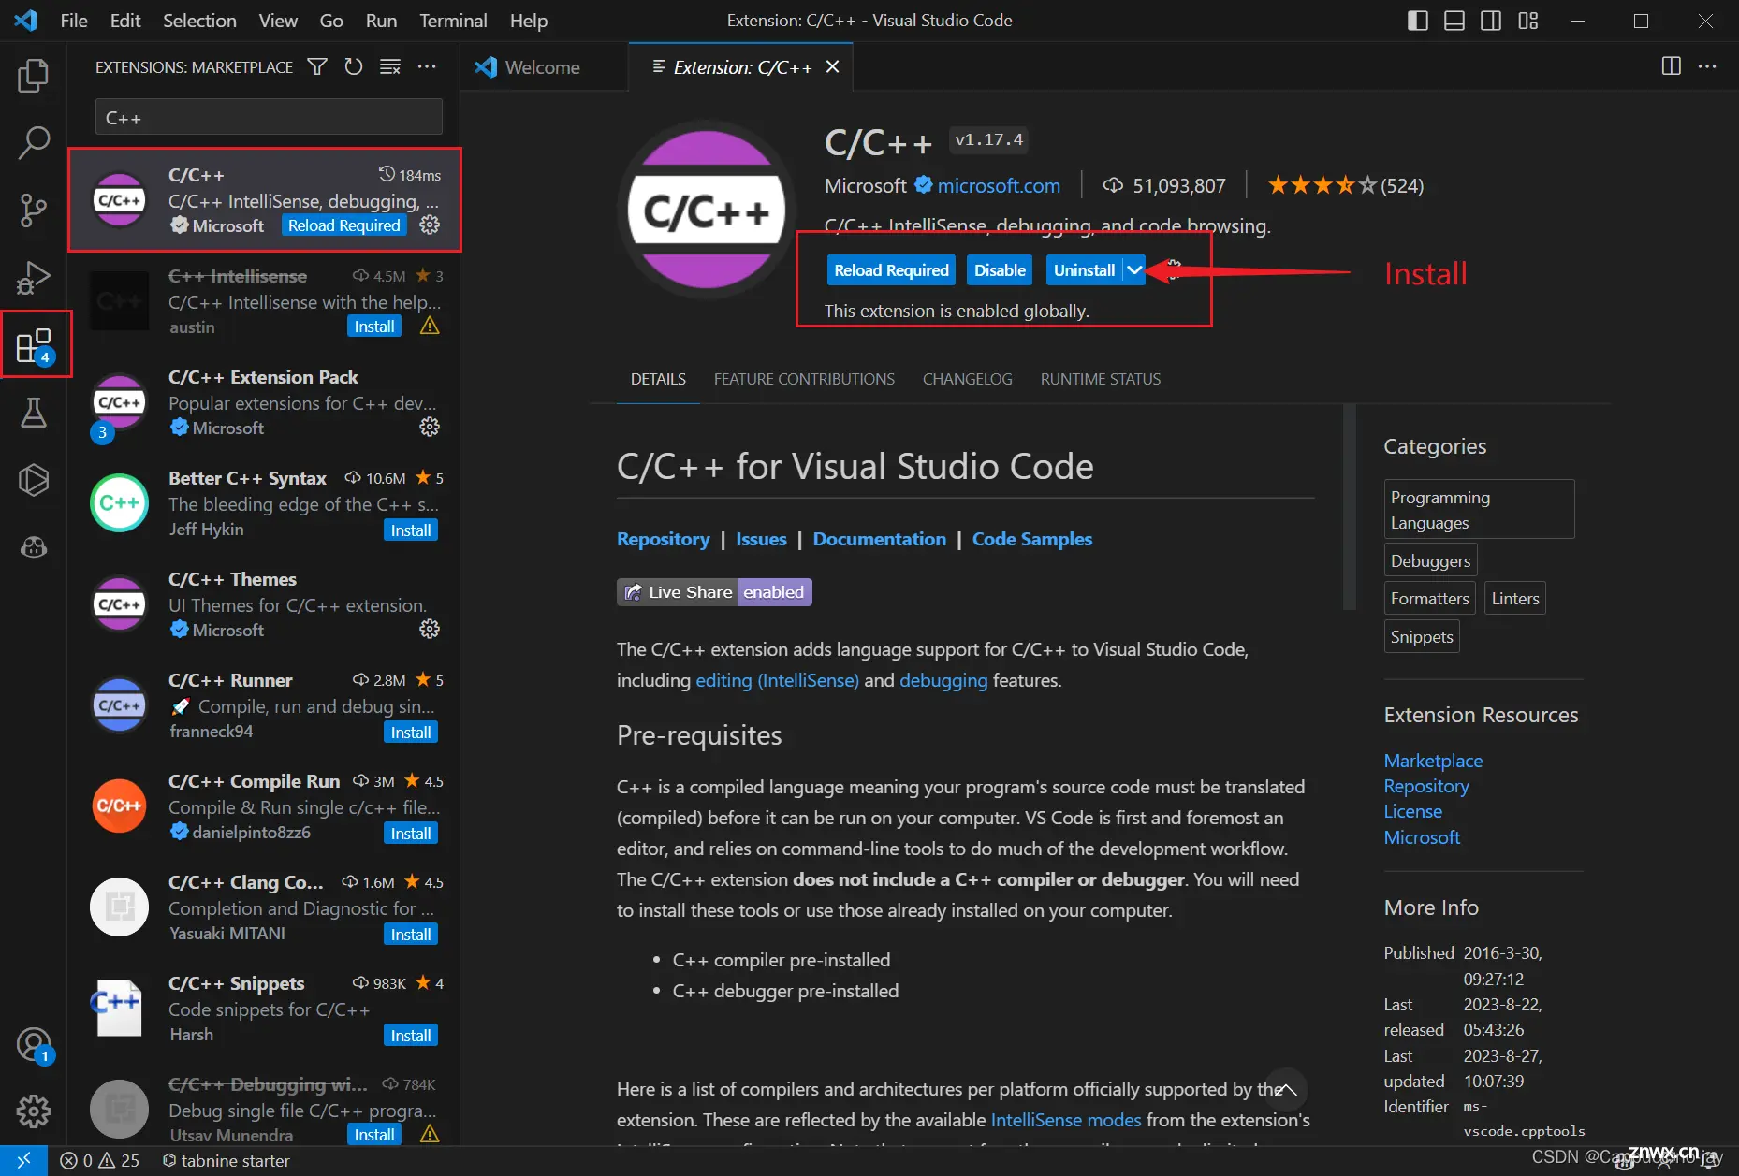Filter extensions with the funnel icon
This screenshot has height=1176, width=1739.
pos(317,66)
